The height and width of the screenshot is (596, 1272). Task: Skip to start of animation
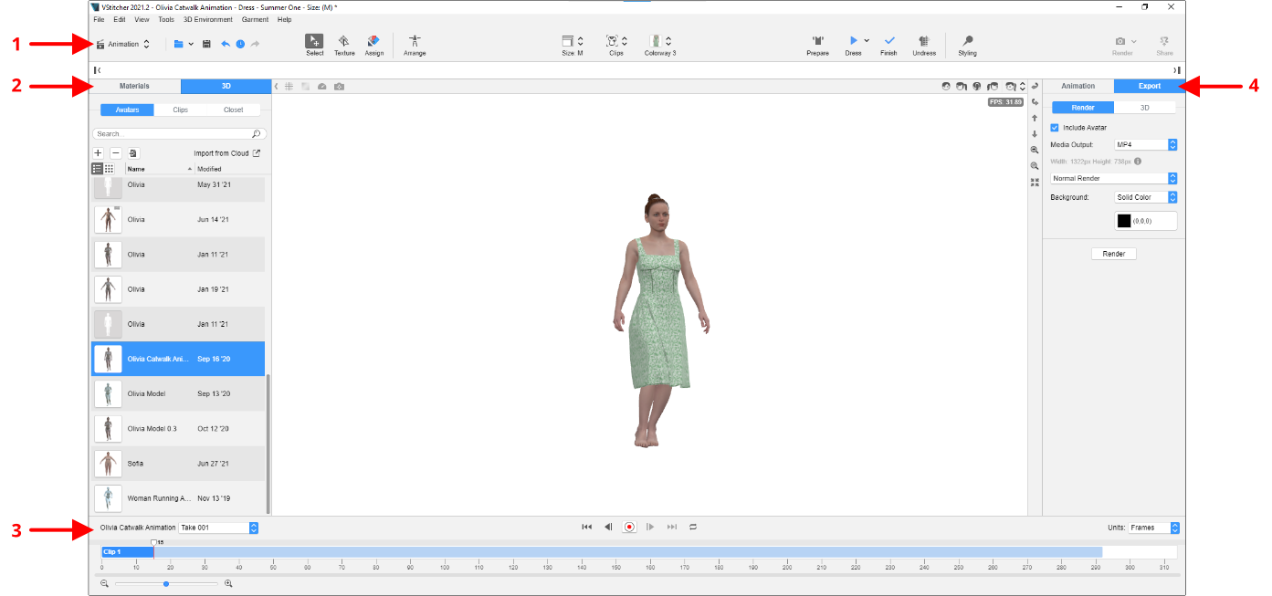[587, 527]
